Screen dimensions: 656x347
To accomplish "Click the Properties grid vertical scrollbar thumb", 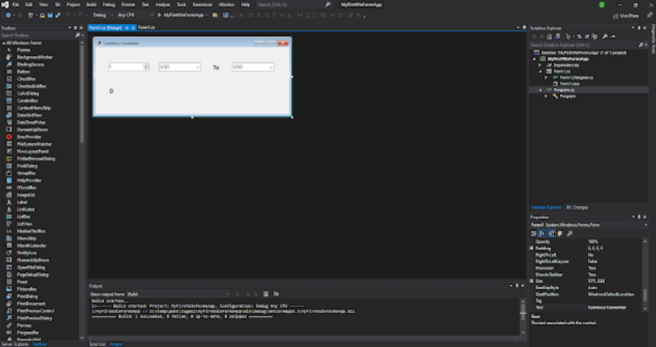I will (x=645, y=294).
